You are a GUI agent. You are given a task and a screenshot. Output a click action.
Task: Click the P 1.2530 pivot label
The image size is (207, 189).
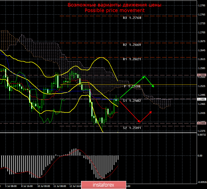(x=132, y=86)
